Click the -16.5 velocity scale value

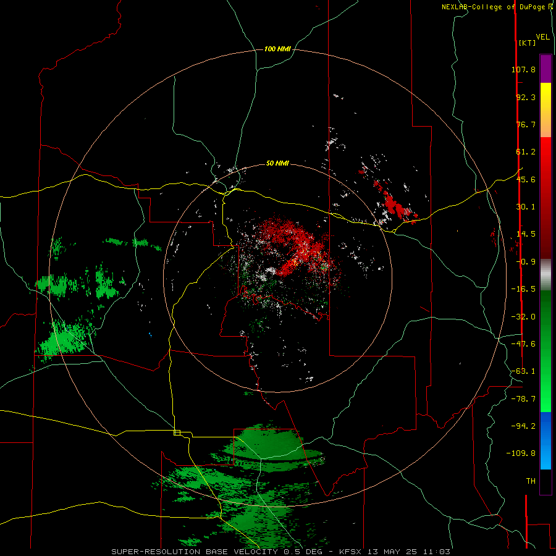[523, 289]
